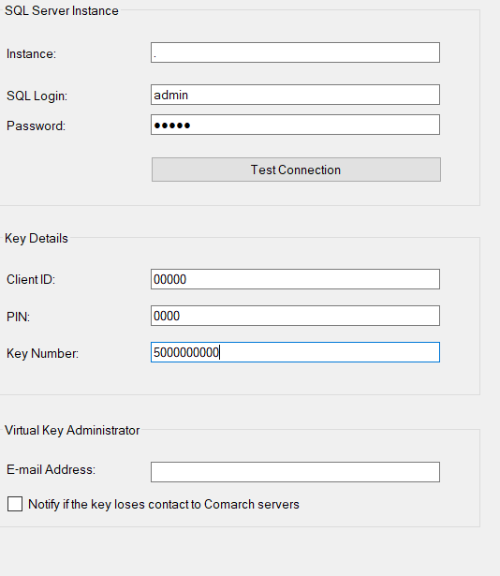
Task: Click the 'Virtual Key Administrator' group heading
Action: click(72, 430)
